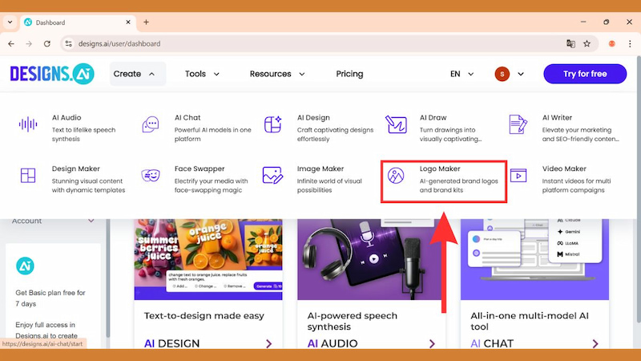Open the EN language dropdown
Screen dimensions: 641x361
coord(462,74)
